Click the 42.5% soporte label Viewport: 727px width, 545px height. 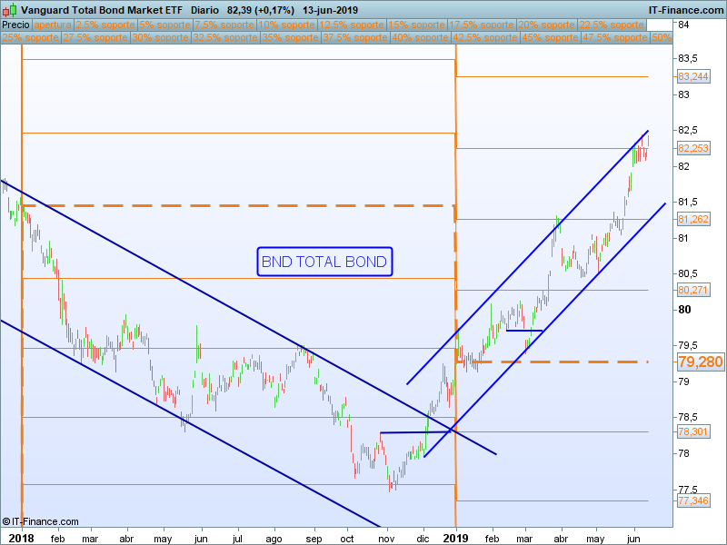[x=484, y=37]
